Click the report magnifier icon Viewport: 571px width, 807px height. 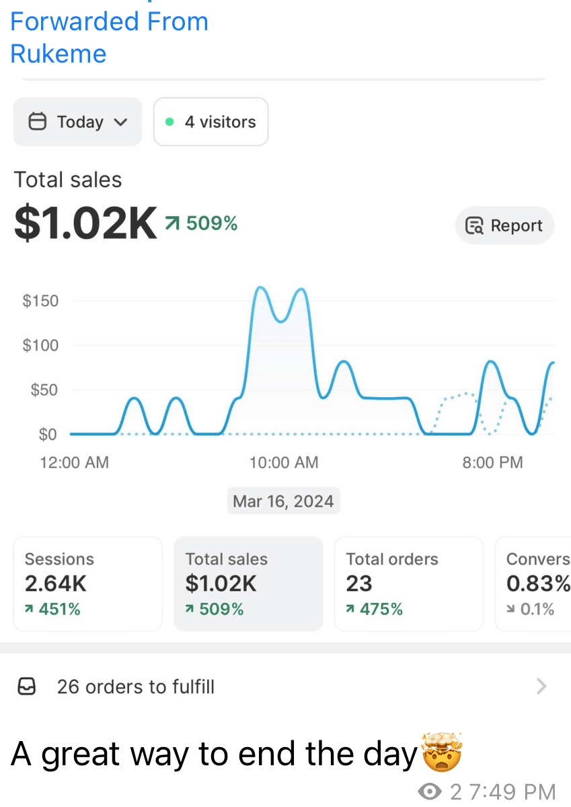tap(474, 225)
